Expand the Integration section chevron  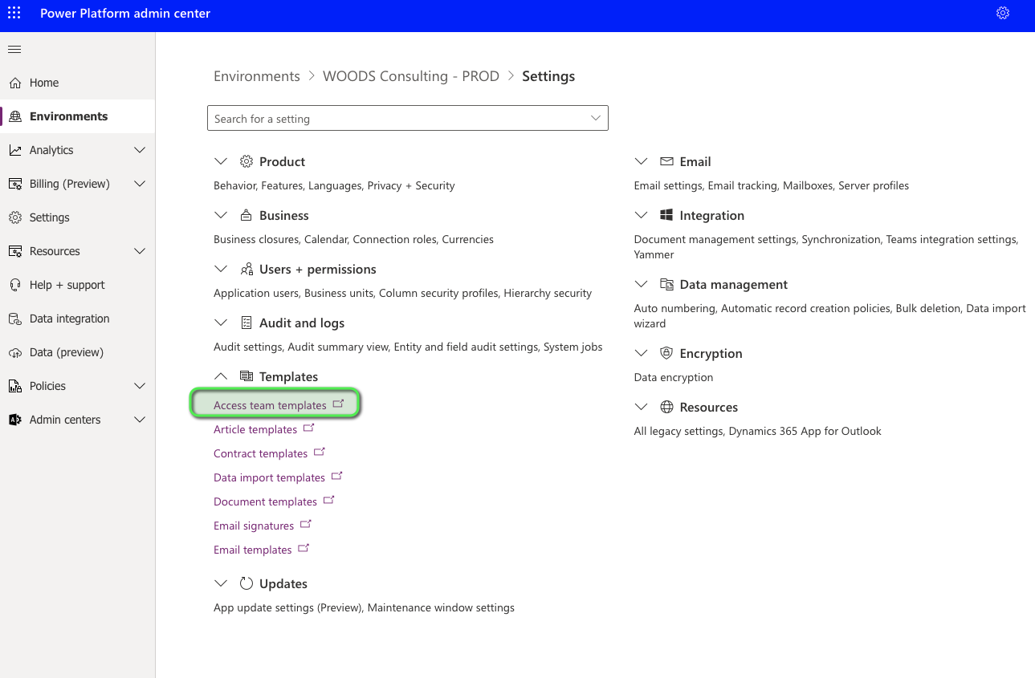coord(641,215)
